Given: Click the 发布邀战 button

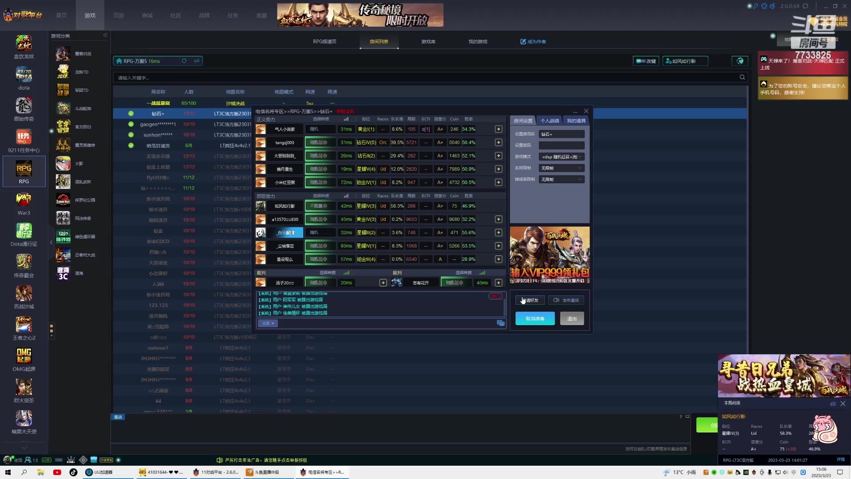Looking at the screenshot, I should click(x=566, y=300).
